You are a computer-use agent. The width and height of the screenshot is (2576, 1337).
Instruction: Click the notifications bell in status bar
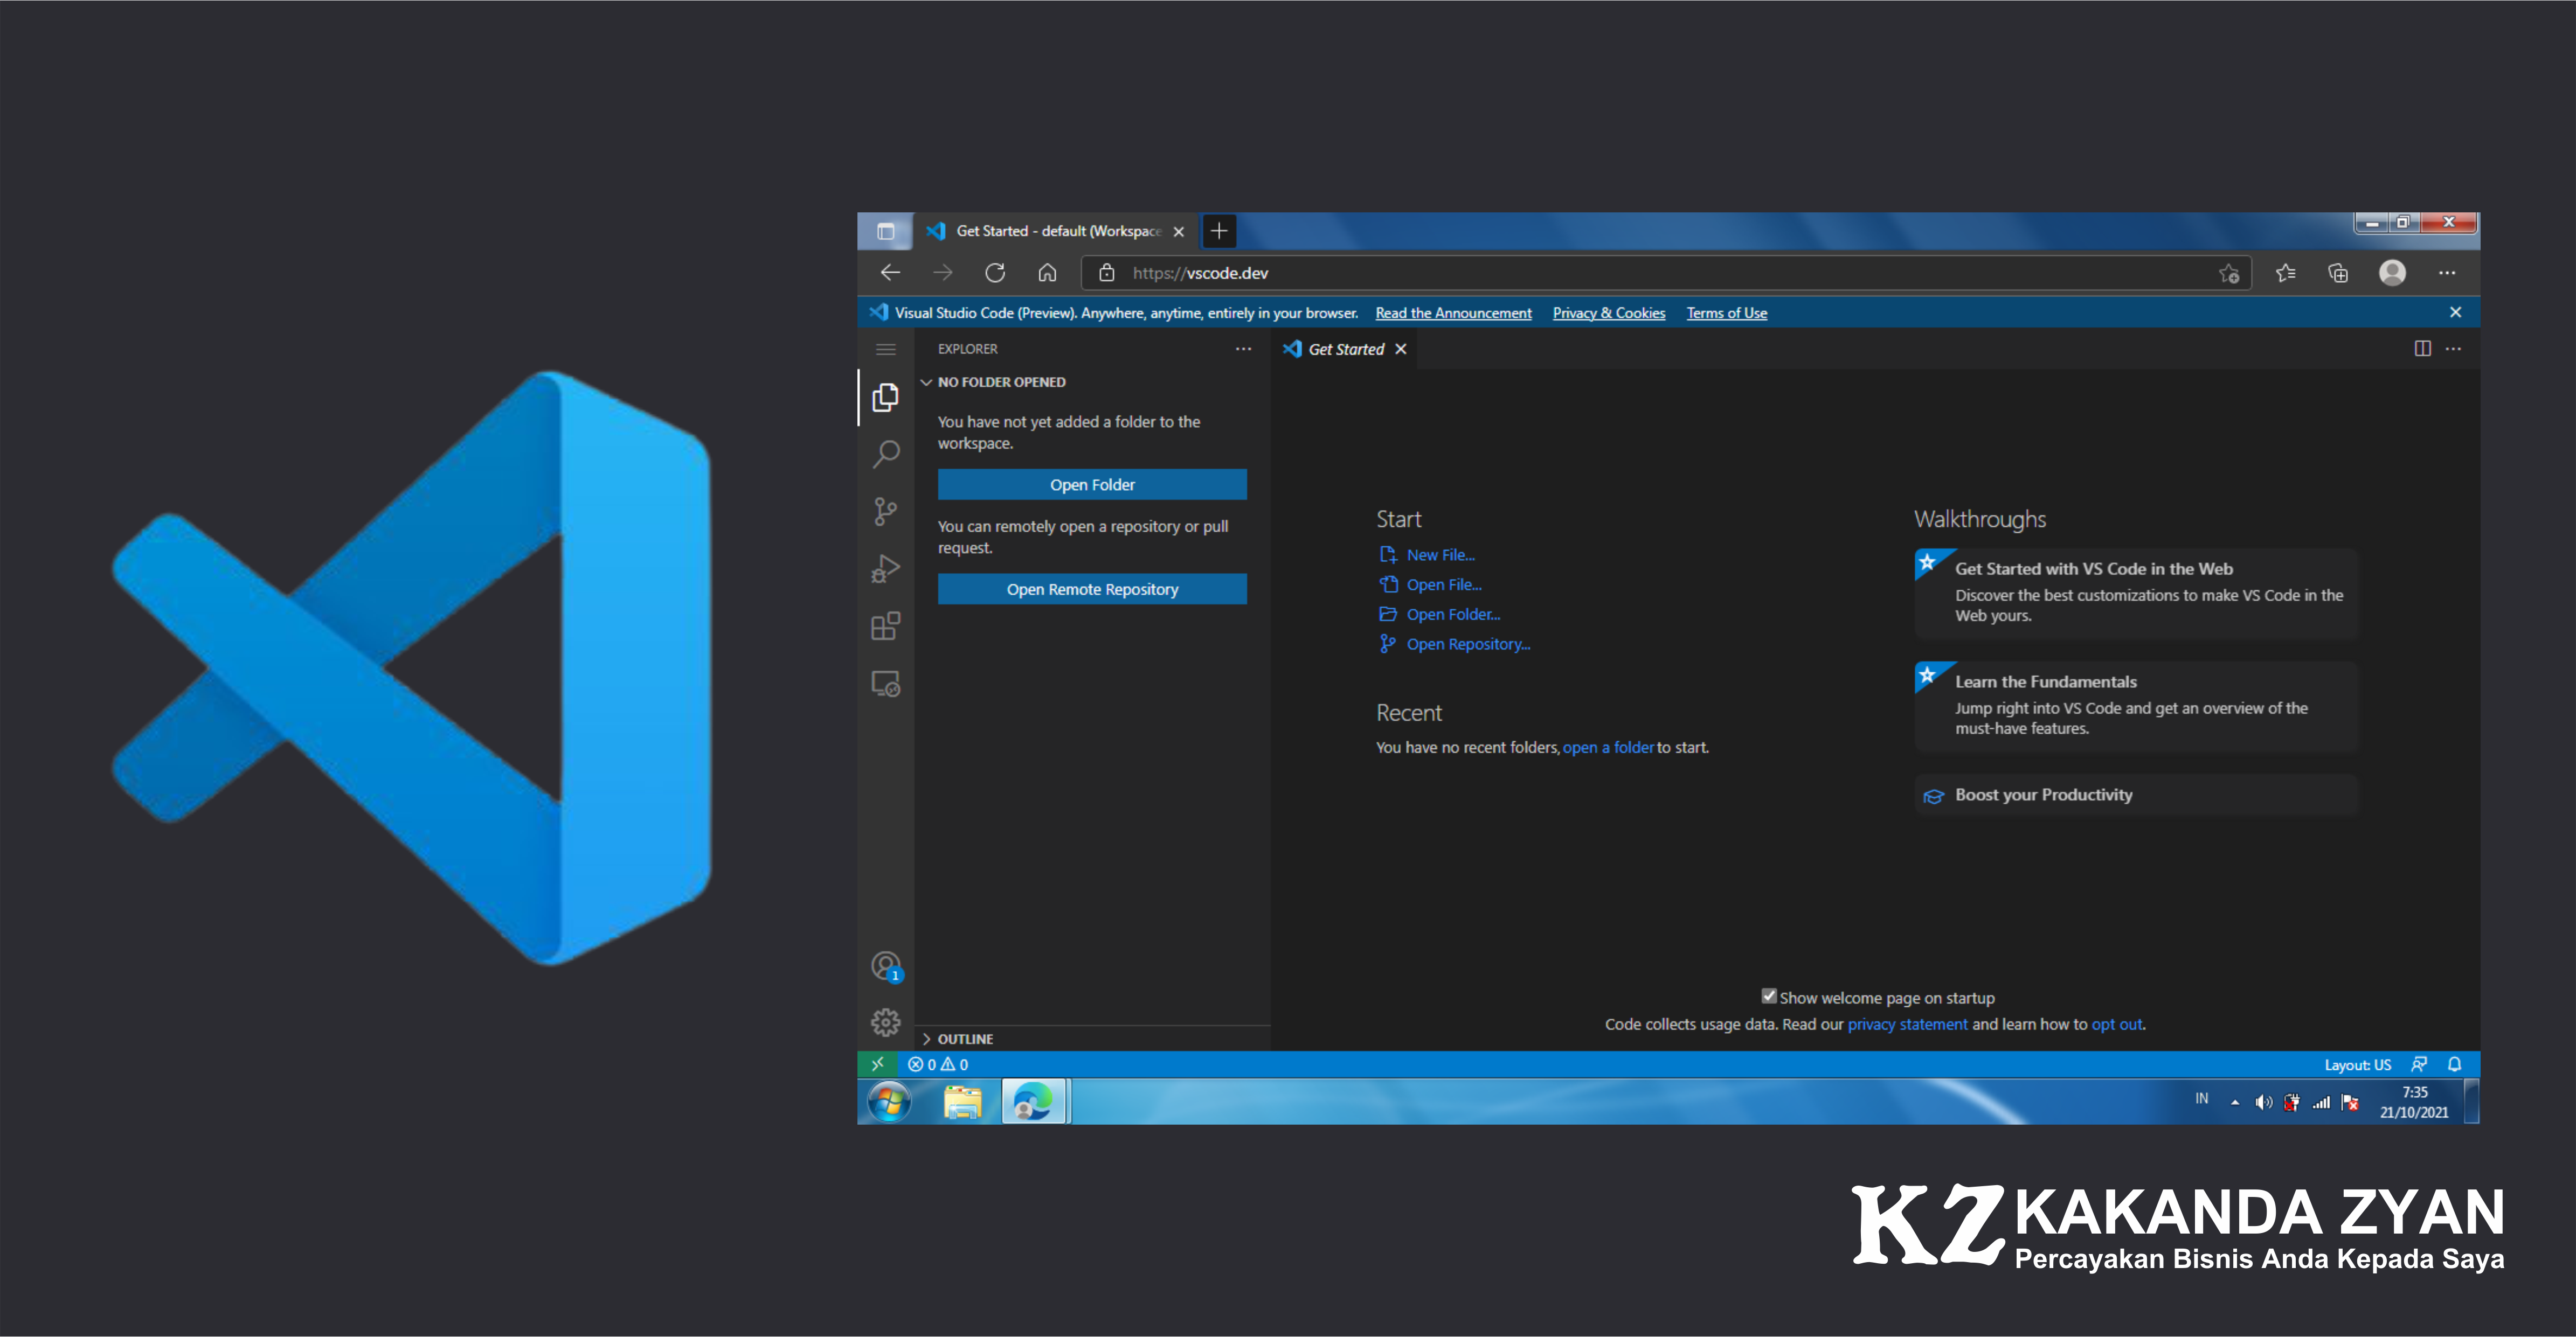tap(2454, 1064)
